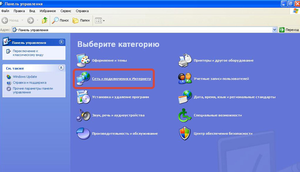Open the Сервис menu
Image resolution: width=300 pixels, height=172 pixels.
[x=66, y=11]
